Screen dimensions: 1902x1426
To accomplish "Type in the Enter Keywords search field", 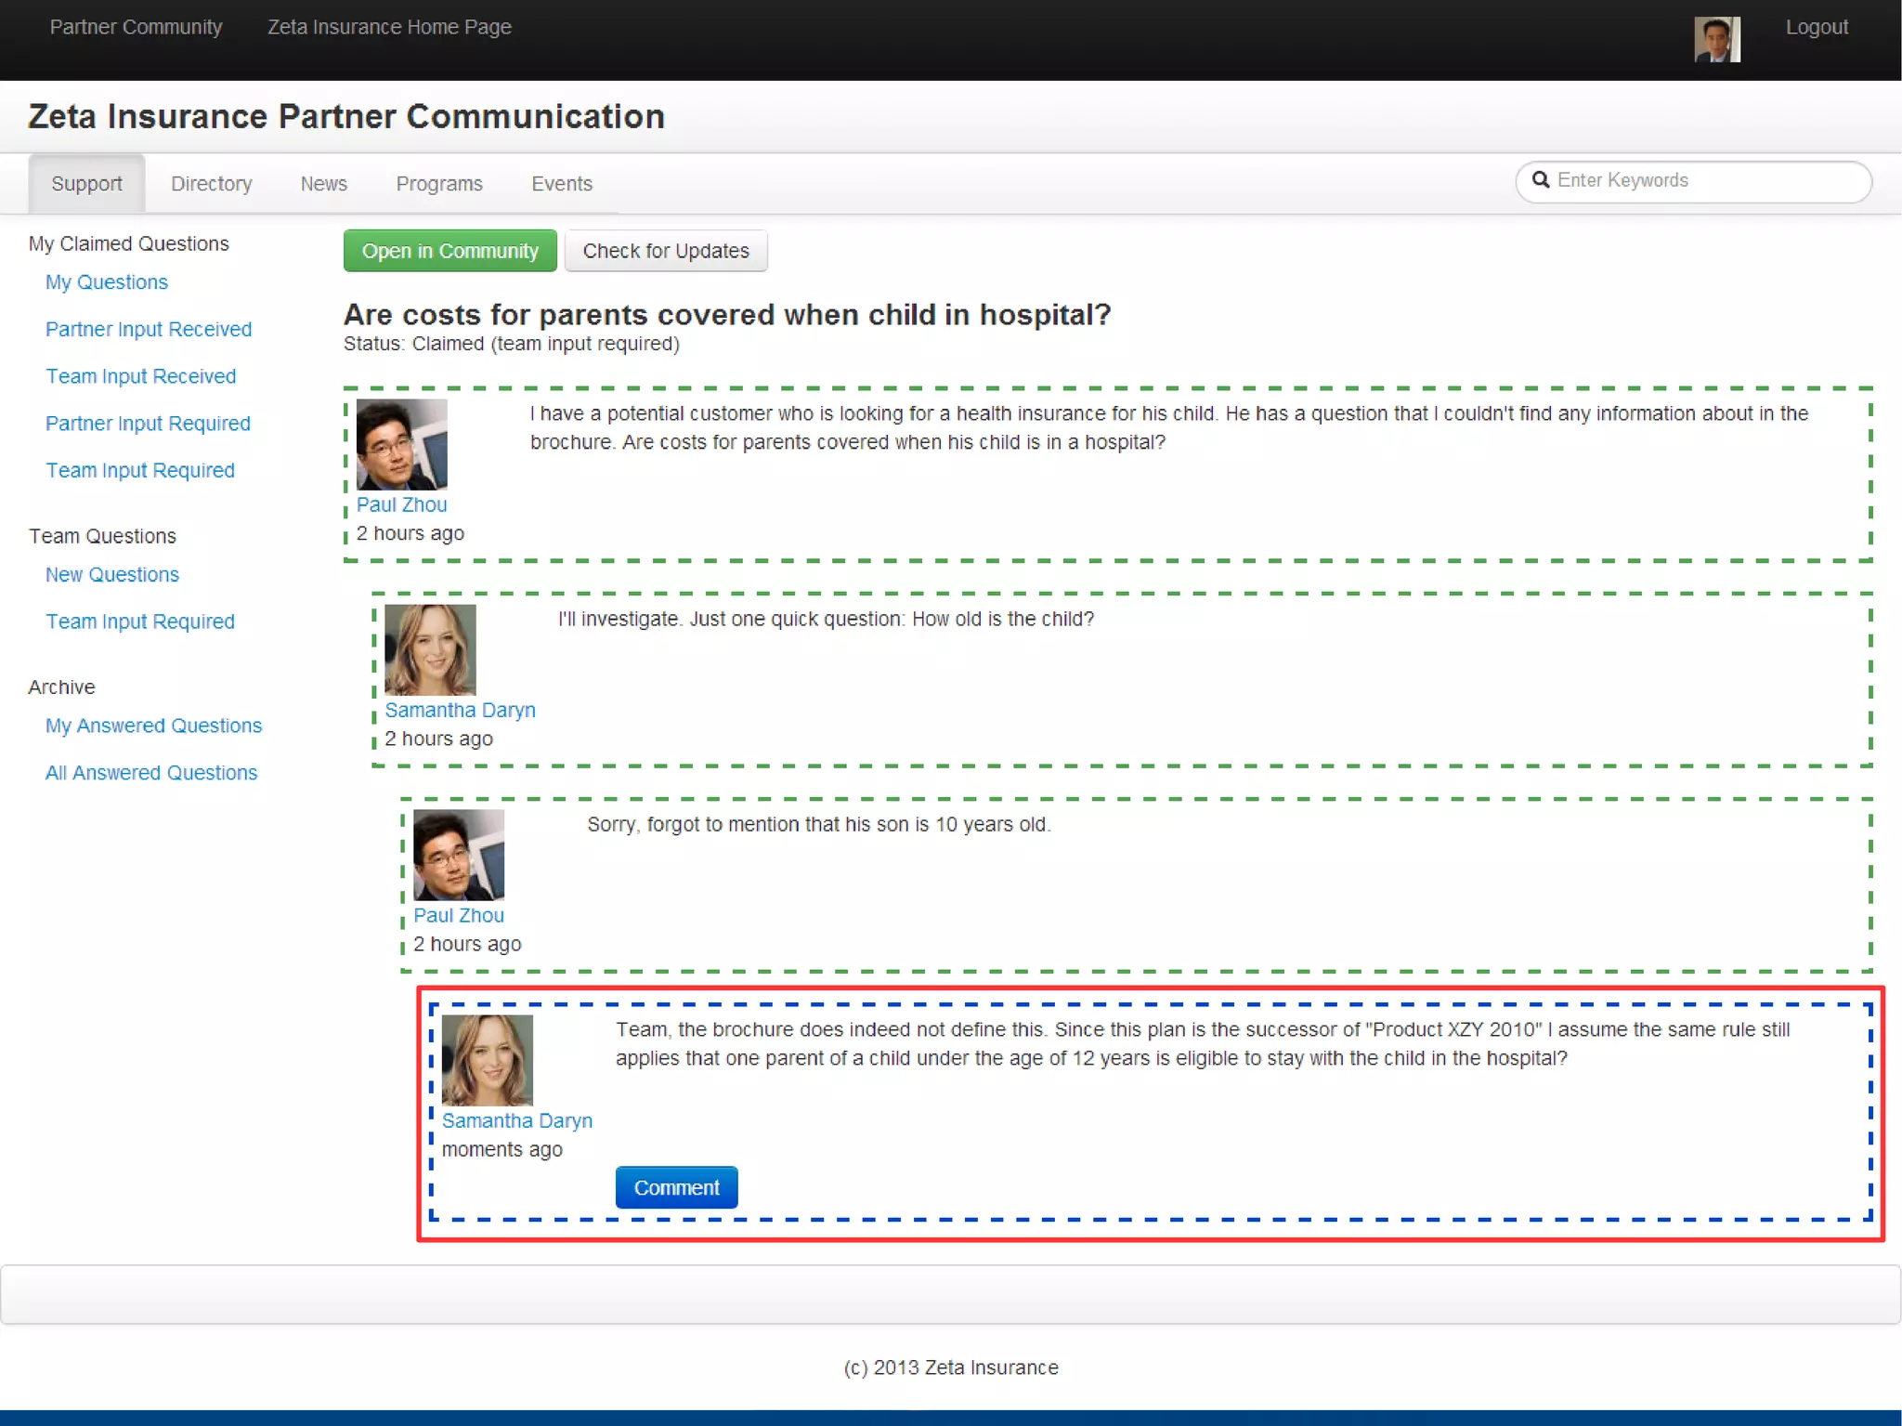I will coord(1707,181).
